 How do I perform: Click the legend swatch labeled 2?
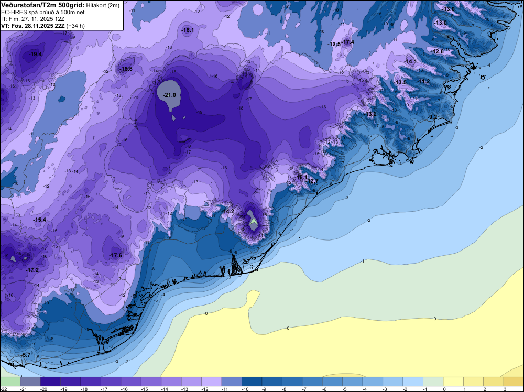[x=494, y=382]
